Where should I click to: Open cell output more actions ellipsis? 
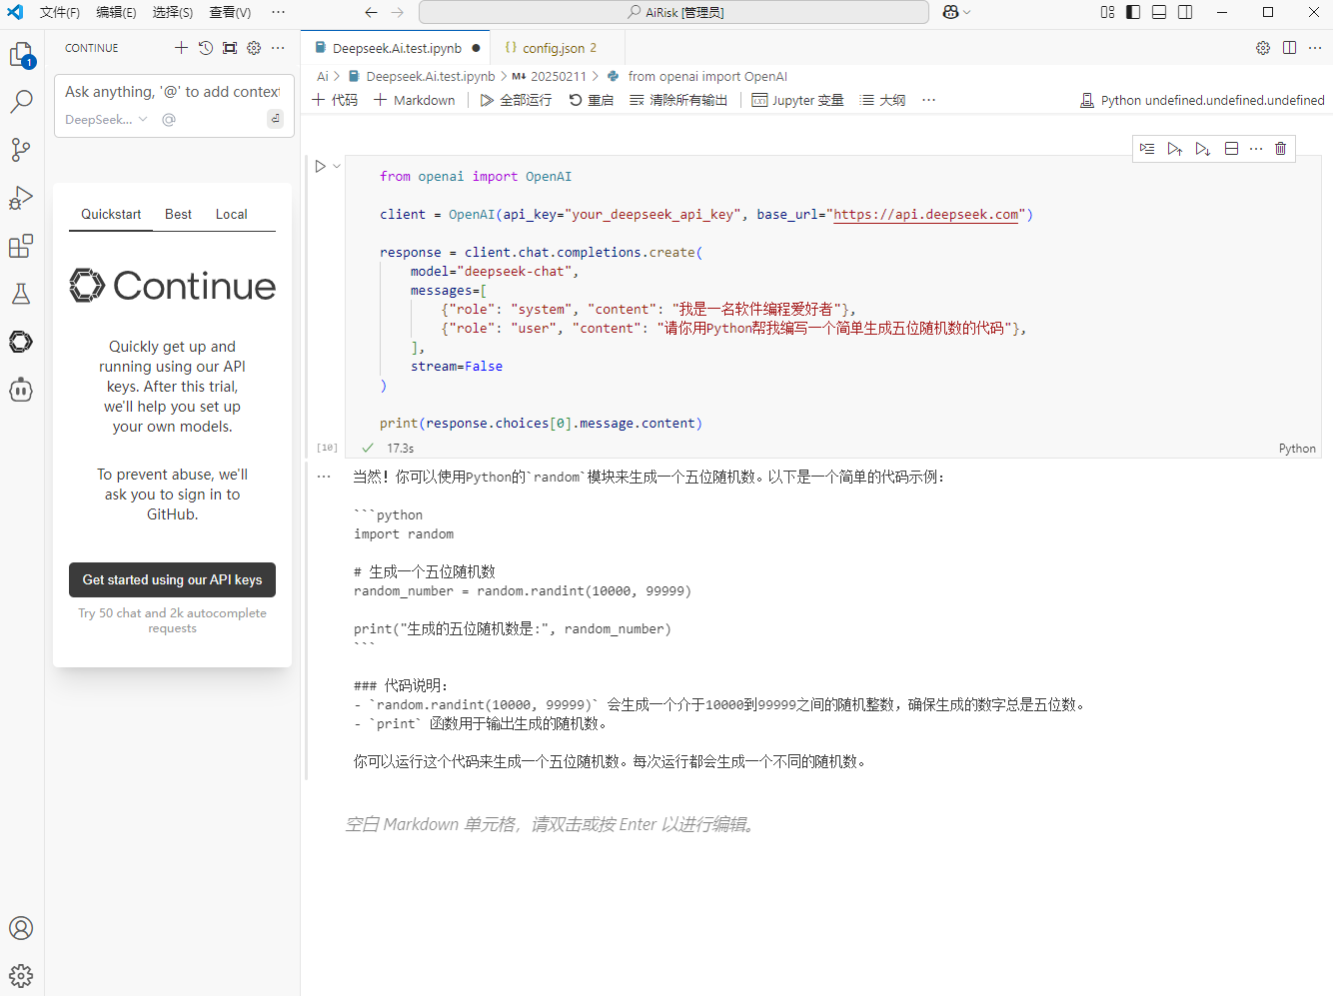point(324,477)
